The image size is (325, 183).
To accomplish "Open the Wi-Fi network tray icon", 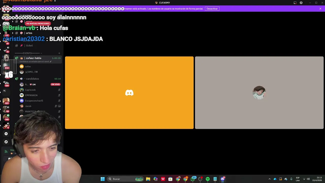I will (x=304, y=179).
